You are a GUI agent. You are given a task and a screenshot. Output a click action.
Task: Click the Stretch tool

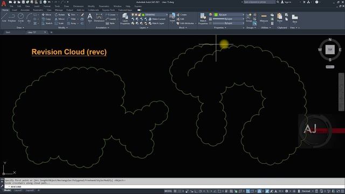click(x=47, y=23)
